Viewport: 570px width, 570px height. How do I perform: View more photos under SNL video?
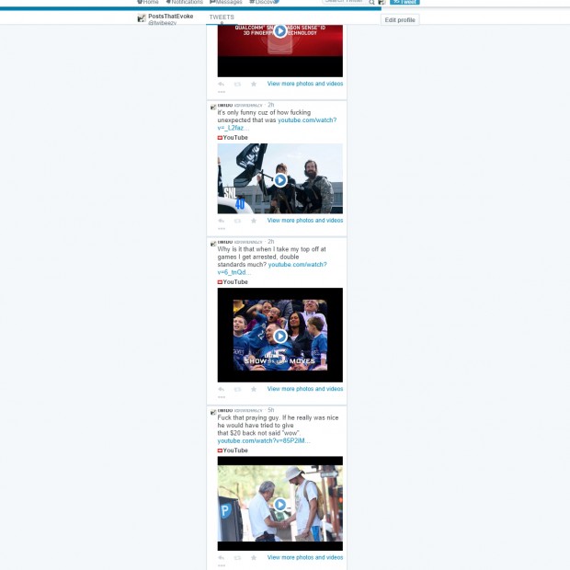click(305, 221)
